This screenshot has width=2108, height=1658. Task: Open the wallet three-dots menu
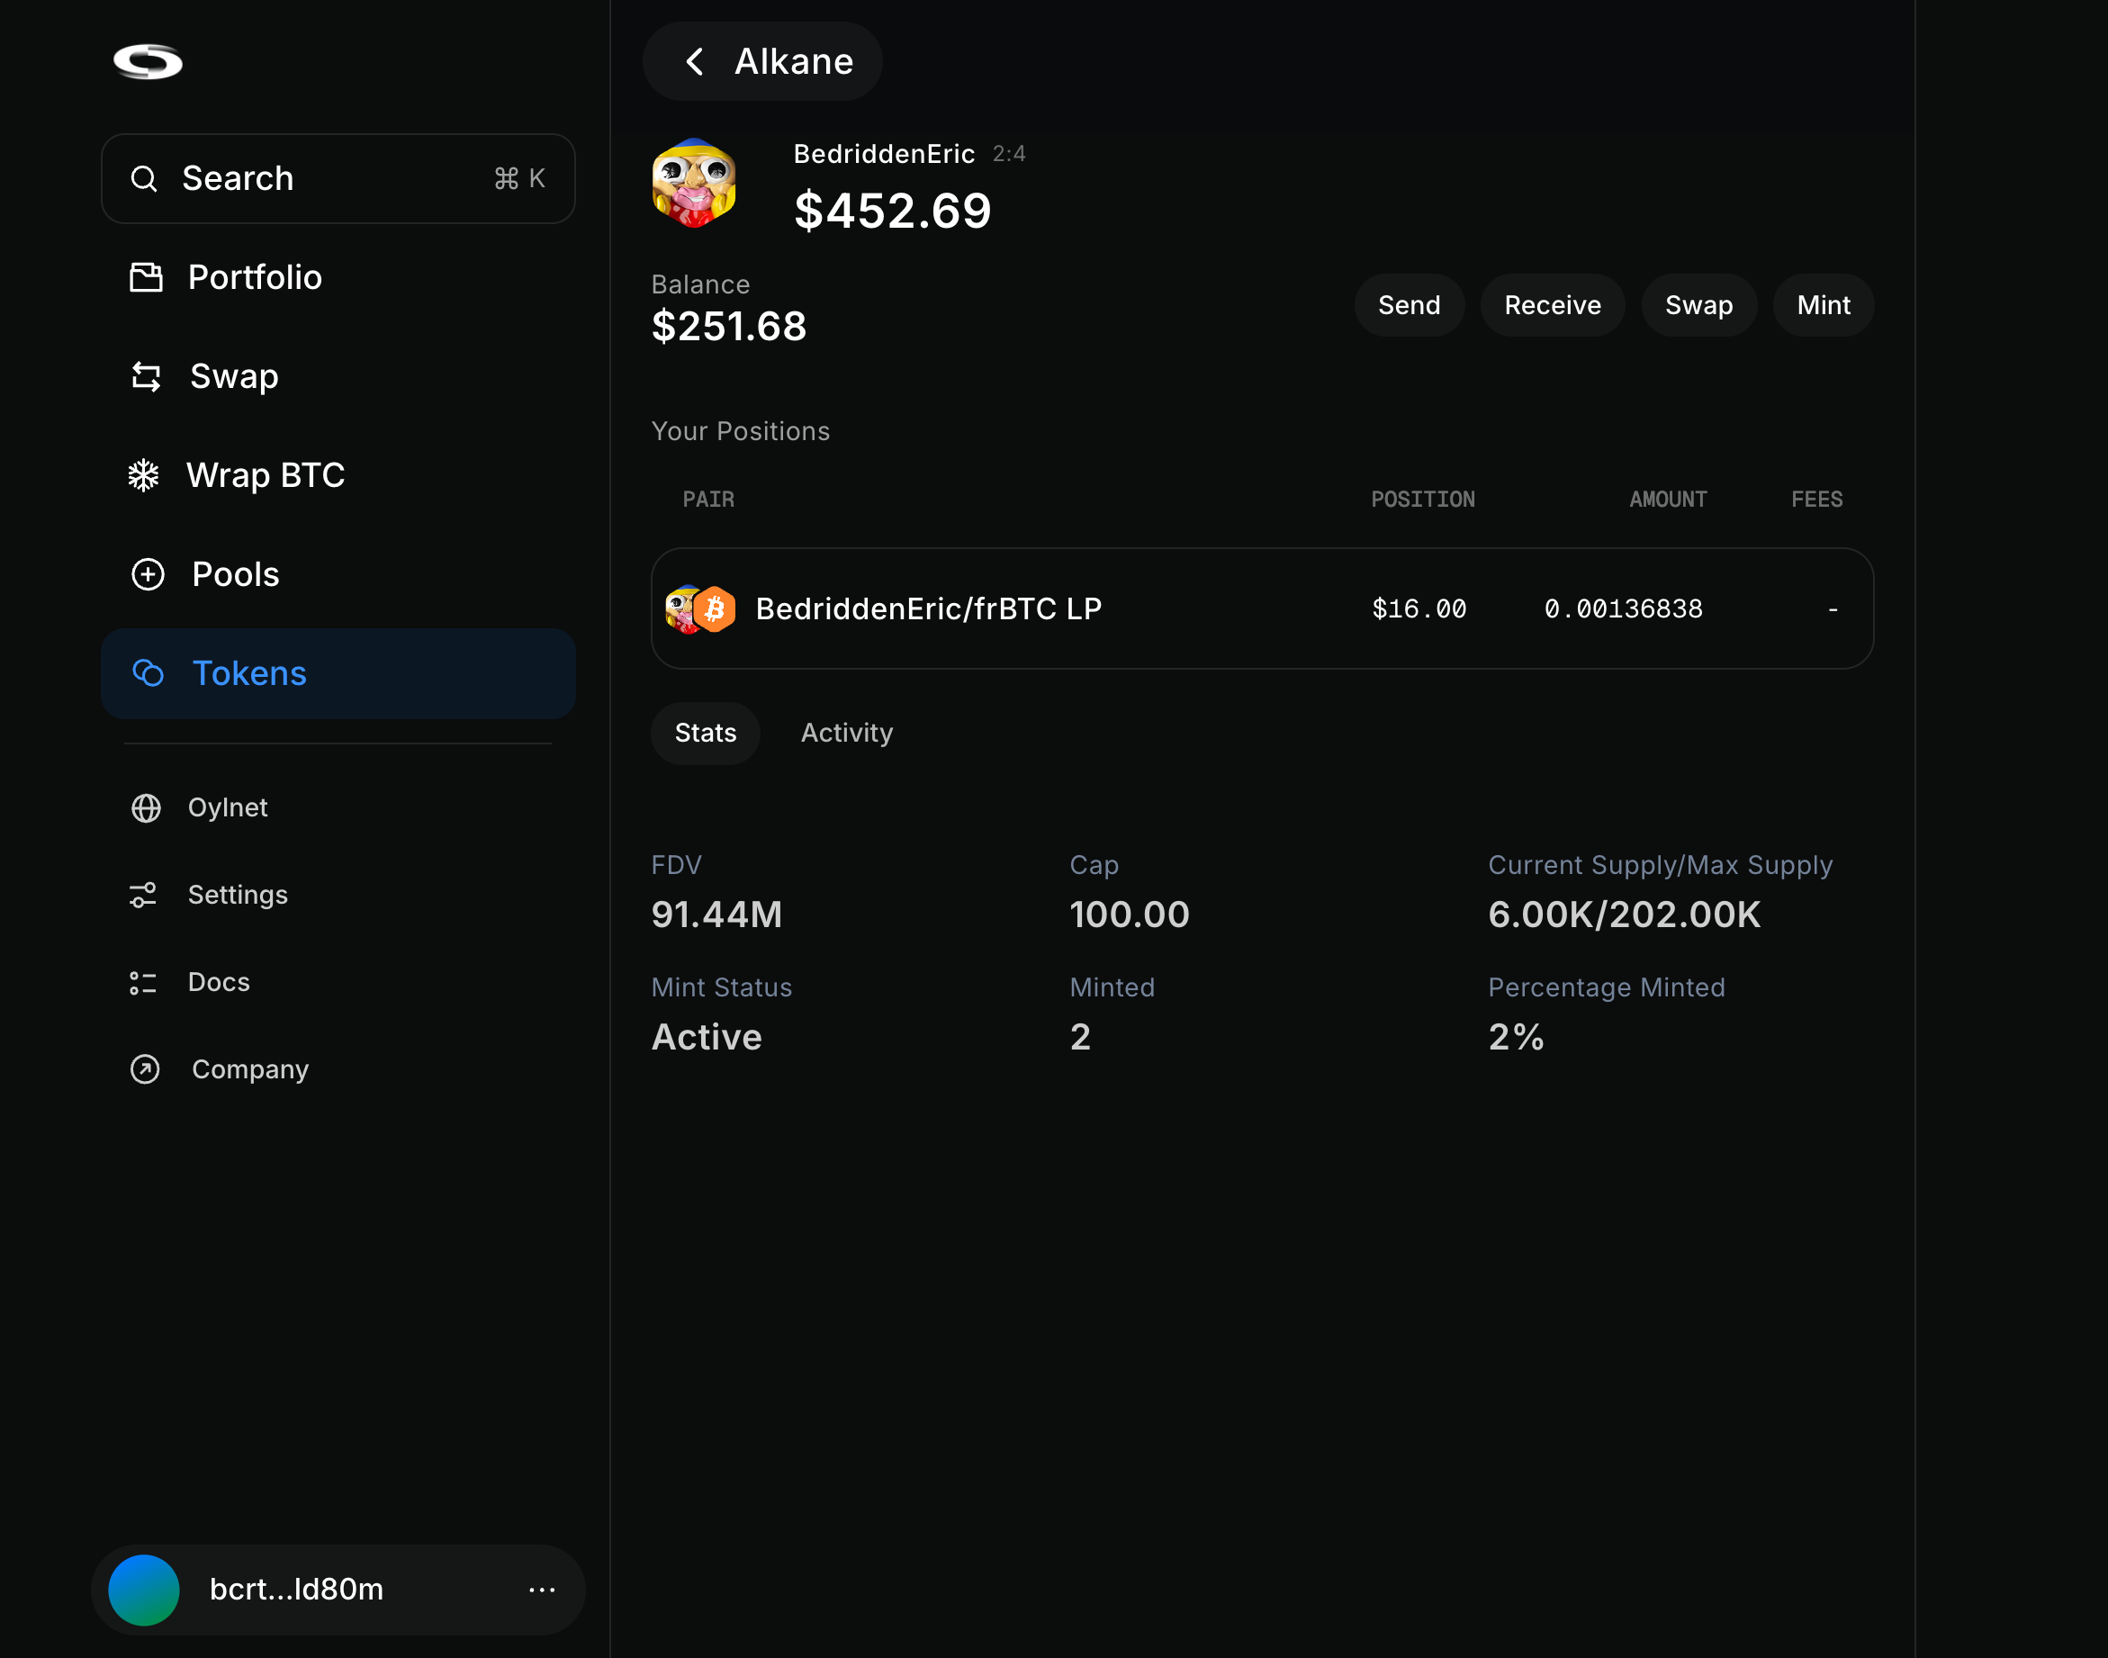click(542, 1590)
